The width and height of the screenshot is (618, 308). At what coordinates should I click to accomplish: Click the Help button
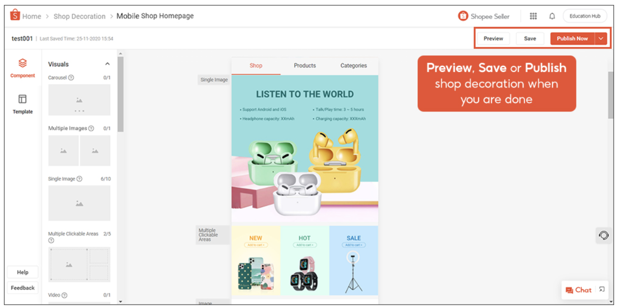coord(22,272)
